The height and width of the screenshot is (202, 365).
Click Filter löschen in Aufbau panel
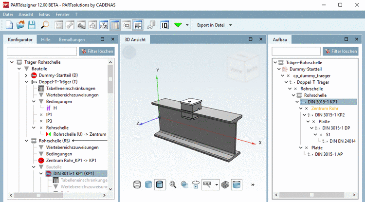pos(341,51)
